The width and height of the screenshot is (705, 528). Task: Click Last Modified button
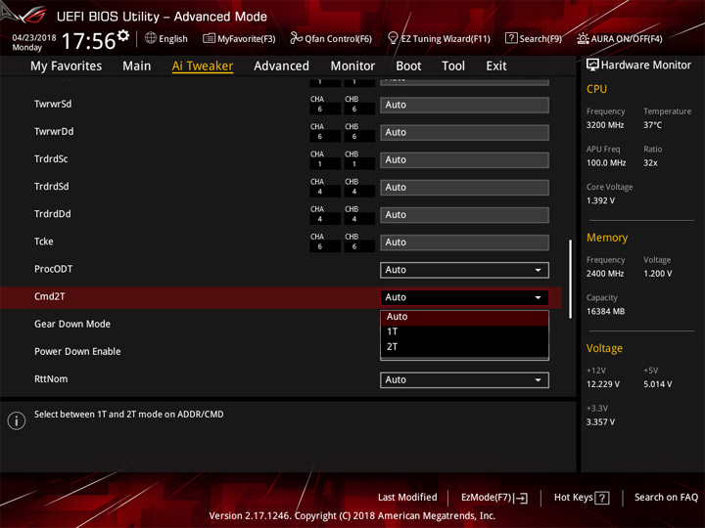click(407, 498)
